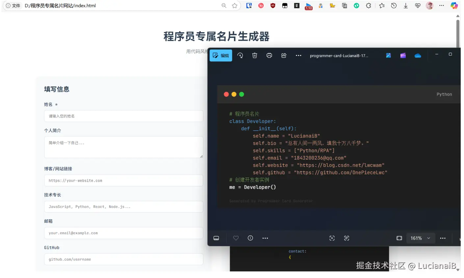
Task: Click the Edit (编辑) button in Photos
Action: [x=221, y=56]
